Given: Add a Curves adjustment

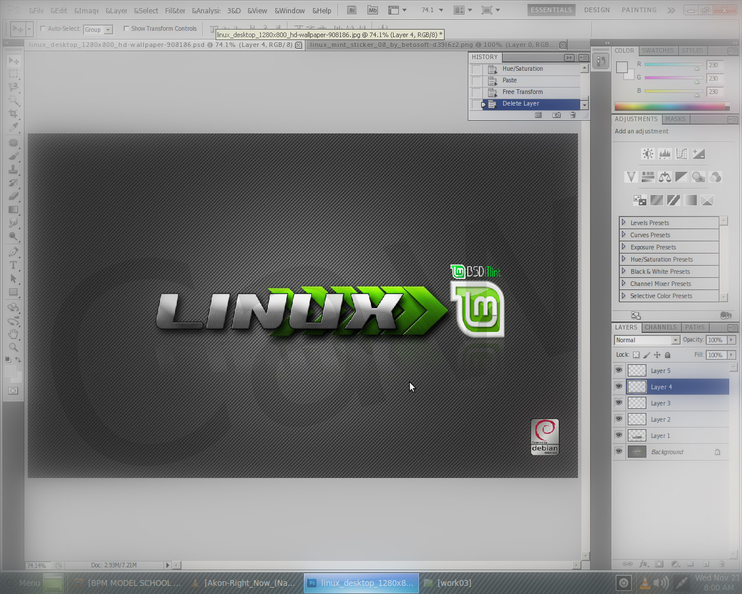Looking at the screenshot, I should click(x=682, y=154).
